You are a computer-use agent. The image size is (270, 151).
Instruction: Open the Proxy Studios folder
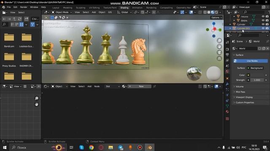(9, 60)
